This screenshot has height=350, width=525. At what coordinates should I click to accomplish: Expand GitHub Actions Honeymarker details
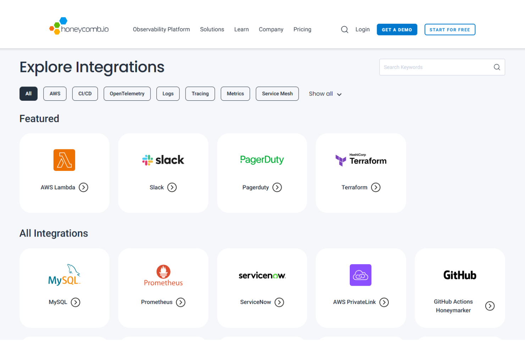point(490,306)
